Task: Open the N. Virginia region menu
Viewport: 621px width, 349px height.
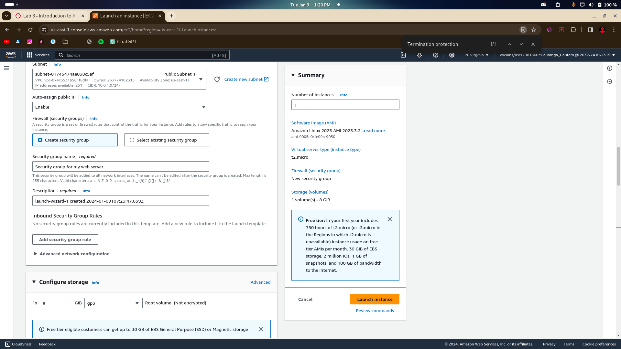Action: (x=477, y=55)
